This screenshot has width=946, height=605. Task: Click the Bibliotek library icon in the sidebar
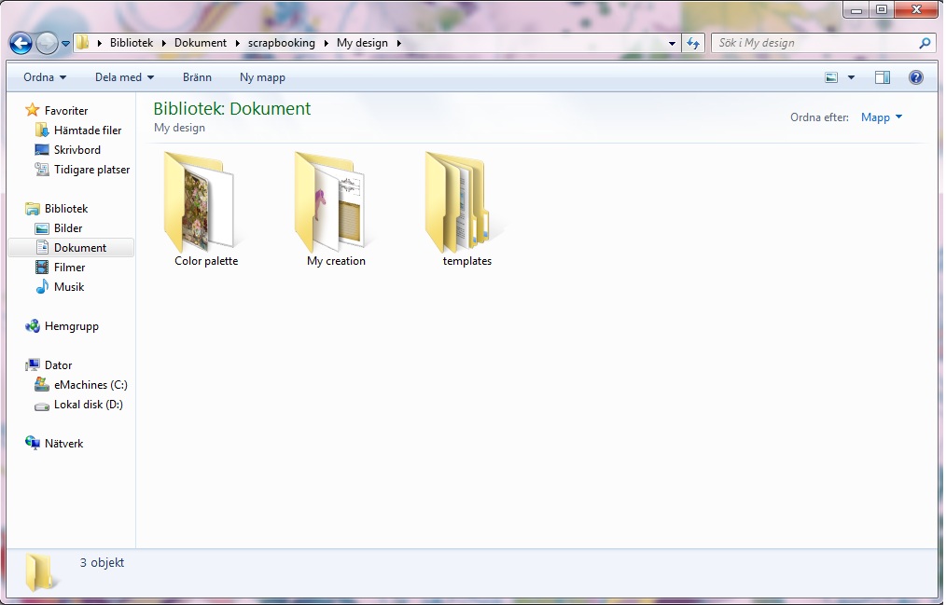32,209
